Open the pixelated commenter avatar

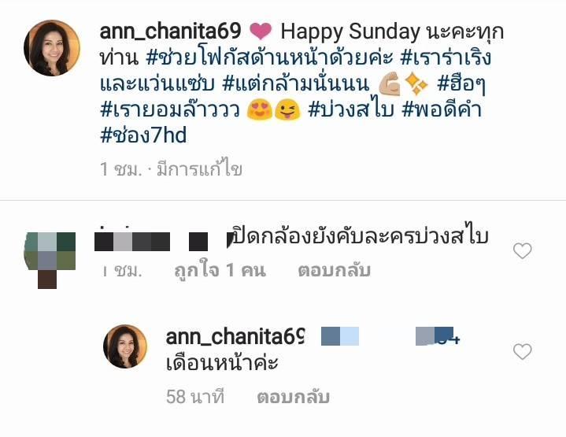coord(50,259)
